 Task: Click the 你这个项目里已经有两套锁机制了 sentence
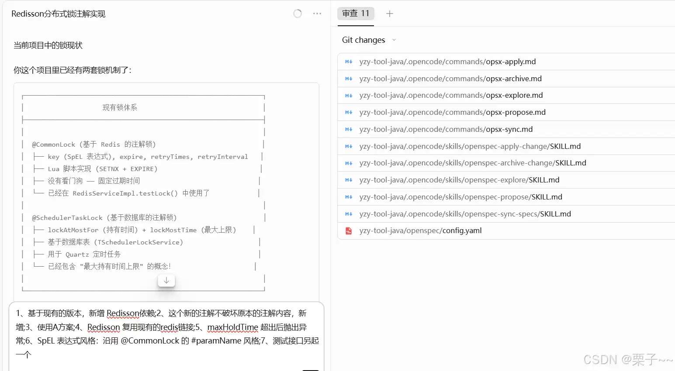[73, 70]
